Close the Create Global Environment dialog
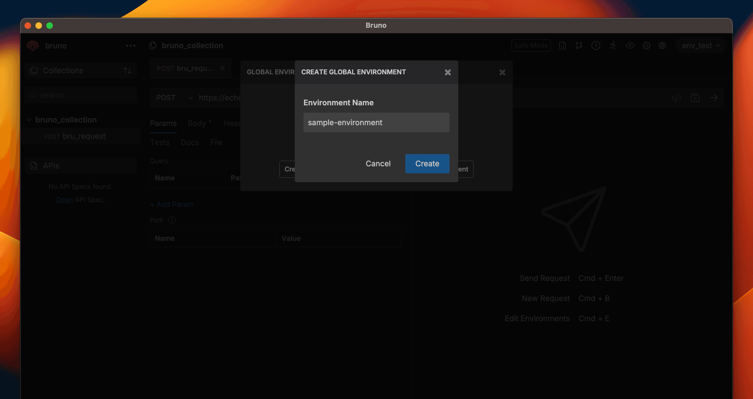 (x=448, y=72)
